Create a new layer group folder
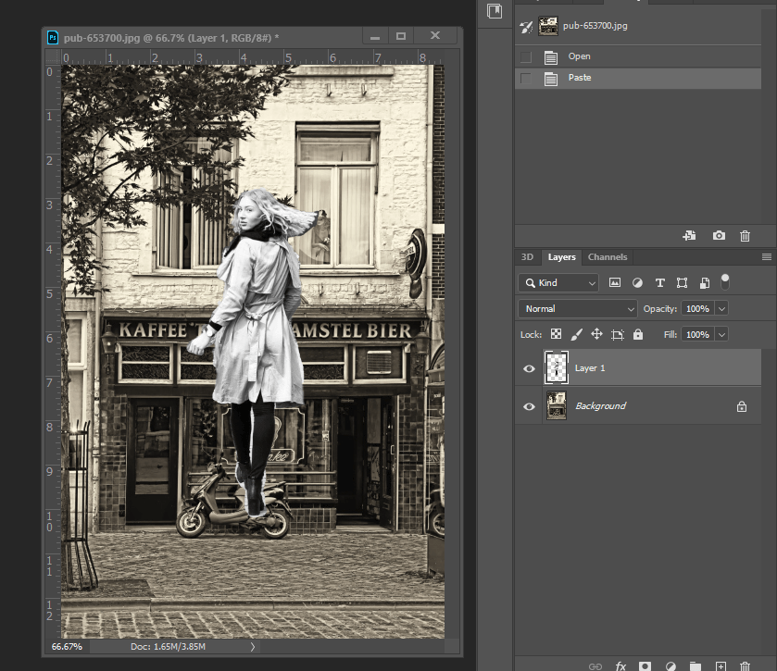Viewport: 777px width, 671px height. 695,665
